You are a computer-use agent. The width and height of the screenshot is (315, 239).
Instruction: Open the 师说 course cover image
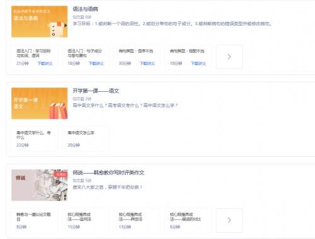40,185
